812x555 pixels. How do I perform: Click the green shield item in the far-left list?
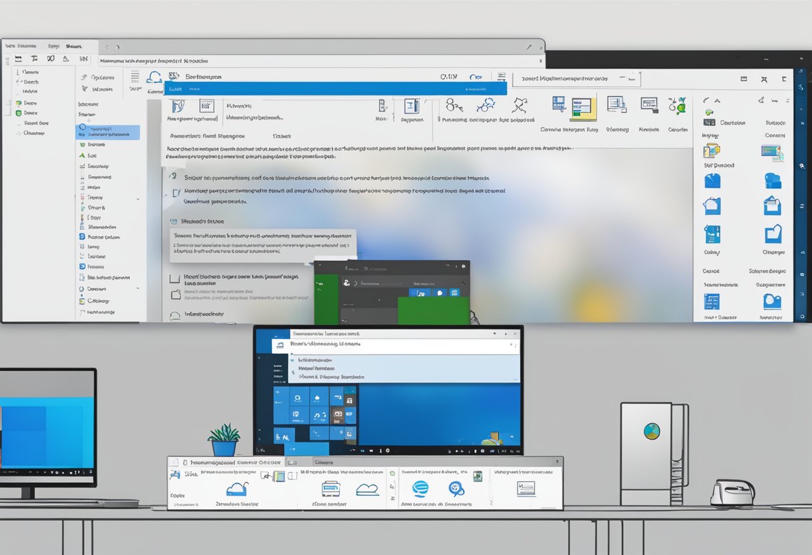pyautogui.click(x=19, y=113)
